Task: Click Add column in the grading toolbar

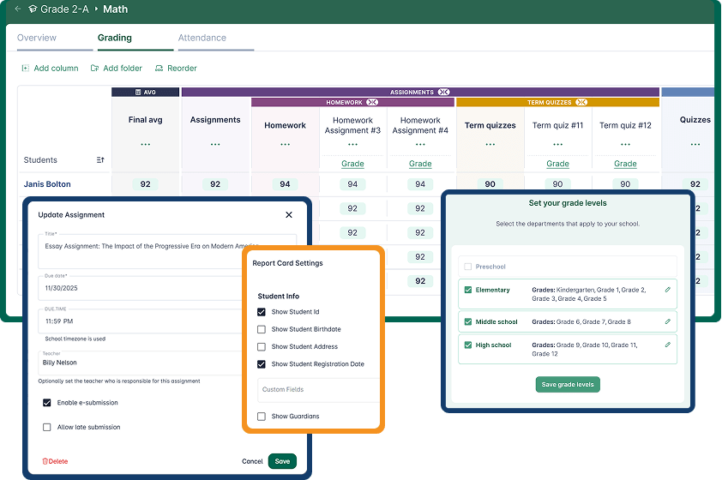Action: tap(50, 69)
